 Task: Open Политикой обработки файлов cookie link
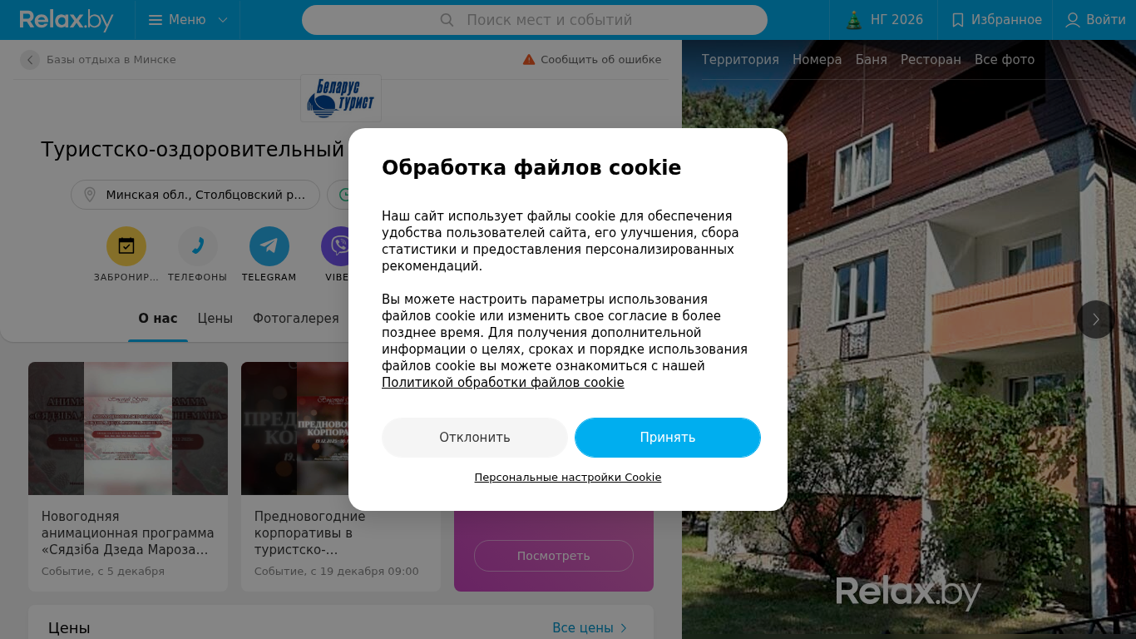pyautogui.click(x=503, y=383)
